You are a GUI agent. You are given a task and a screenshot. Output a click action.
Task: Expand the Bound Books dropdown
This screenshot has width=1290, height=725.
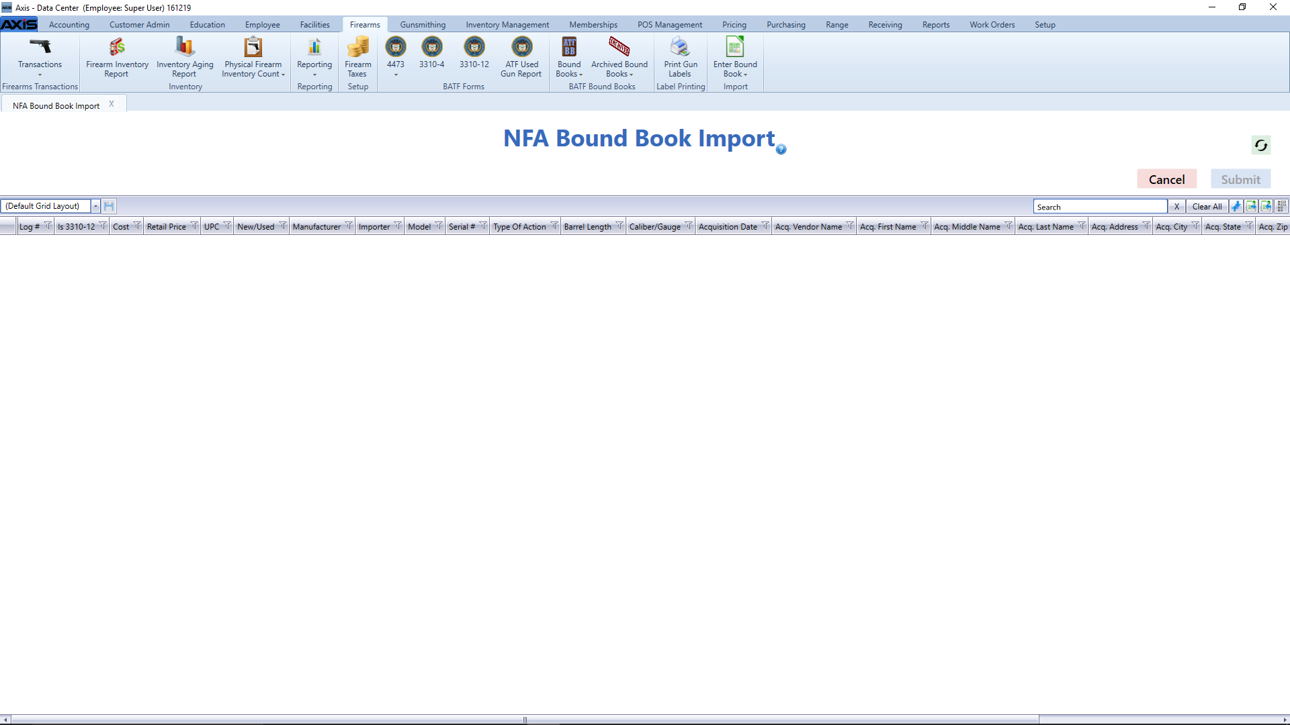[580, 75]
